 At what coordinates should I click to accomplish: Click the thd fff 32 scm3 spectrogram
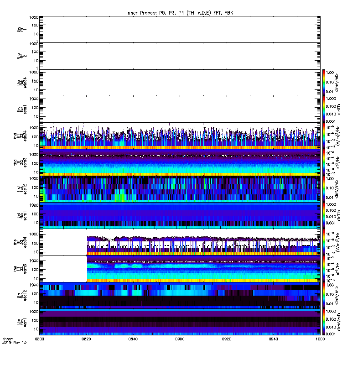pos(180,162)
